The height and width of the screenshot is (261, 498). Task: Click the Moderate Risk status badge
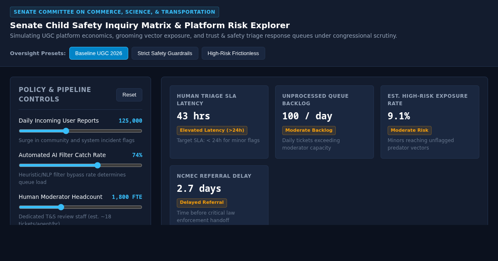click(x=410, y=130)
